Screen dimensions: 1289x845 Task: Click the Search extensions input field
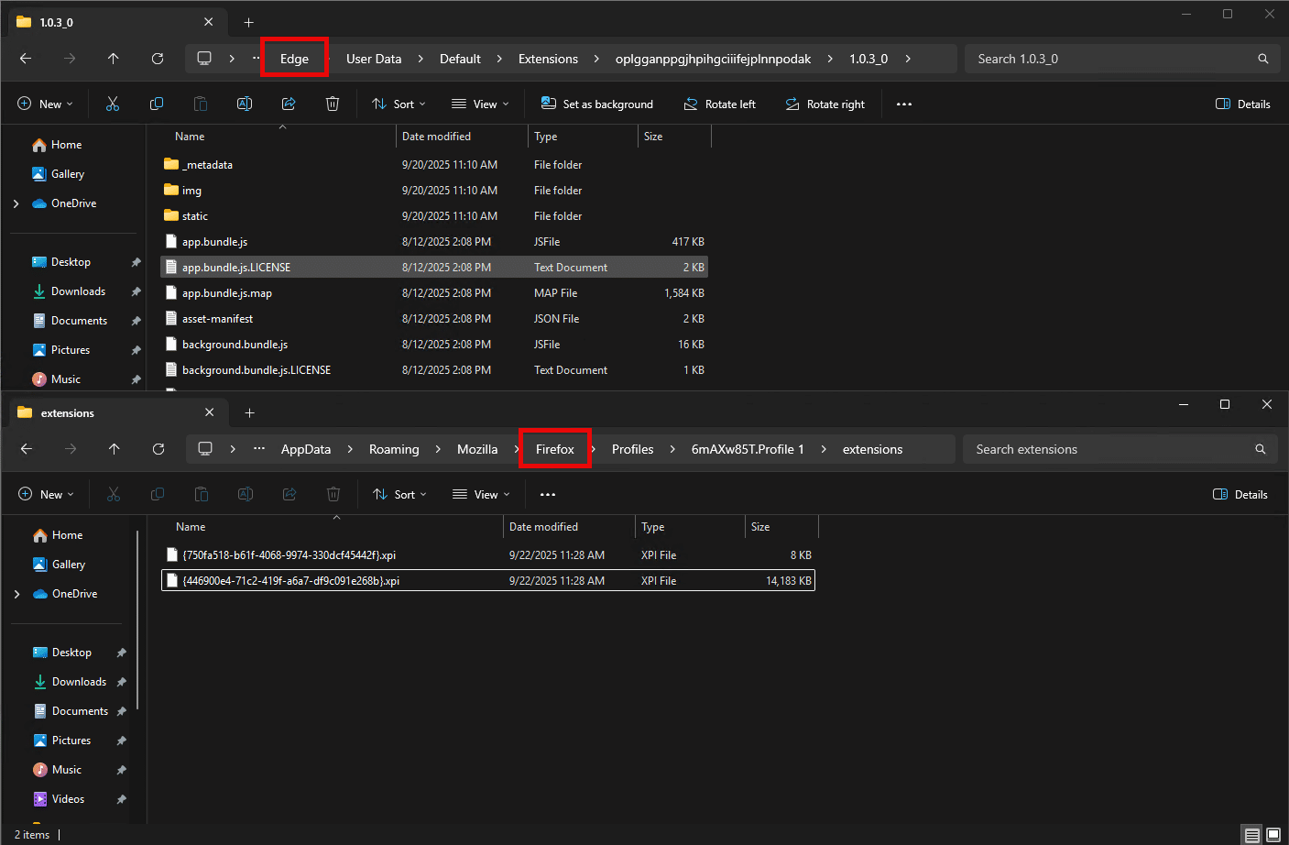1109,449
